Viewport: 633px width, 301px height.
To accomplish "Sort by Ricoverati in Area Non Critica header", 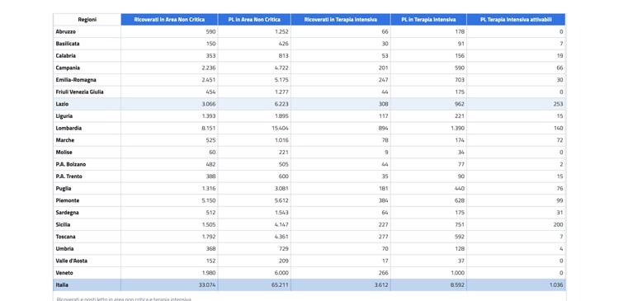I will 169,19.
